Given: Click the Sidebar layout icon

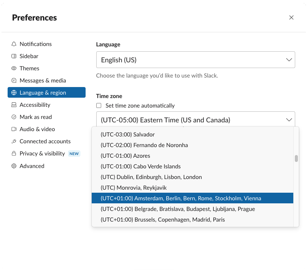Looking at the screenshot, I should pos(14,56).
